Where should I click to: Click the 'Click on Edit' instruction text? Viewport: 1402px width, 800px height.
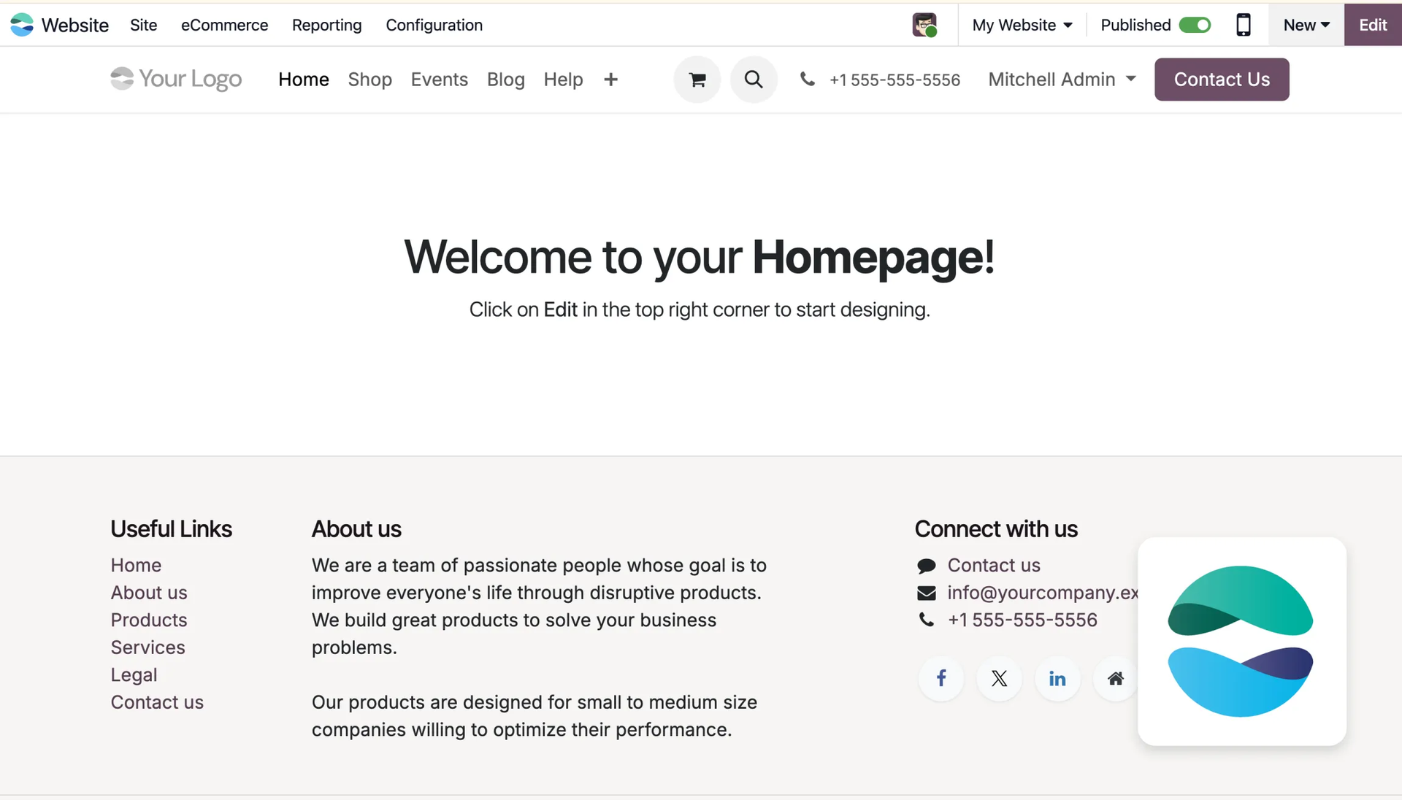point(700,309)
